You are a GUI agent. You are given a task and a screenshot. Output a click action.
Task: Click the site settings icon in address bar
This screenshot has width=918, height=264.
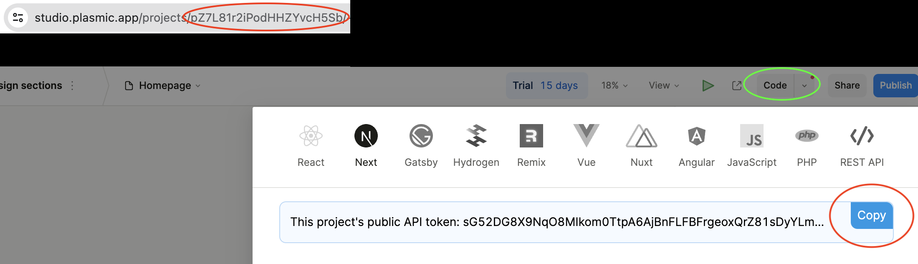click(18, 18)
